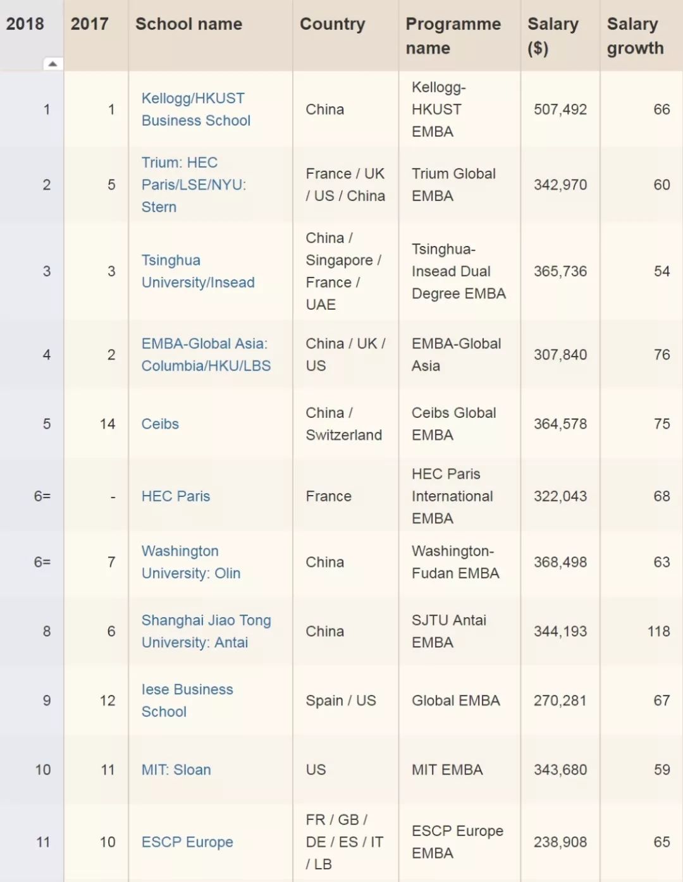Click the Programme name column header
The image size is (683, 882).
(x=453, y=35)
